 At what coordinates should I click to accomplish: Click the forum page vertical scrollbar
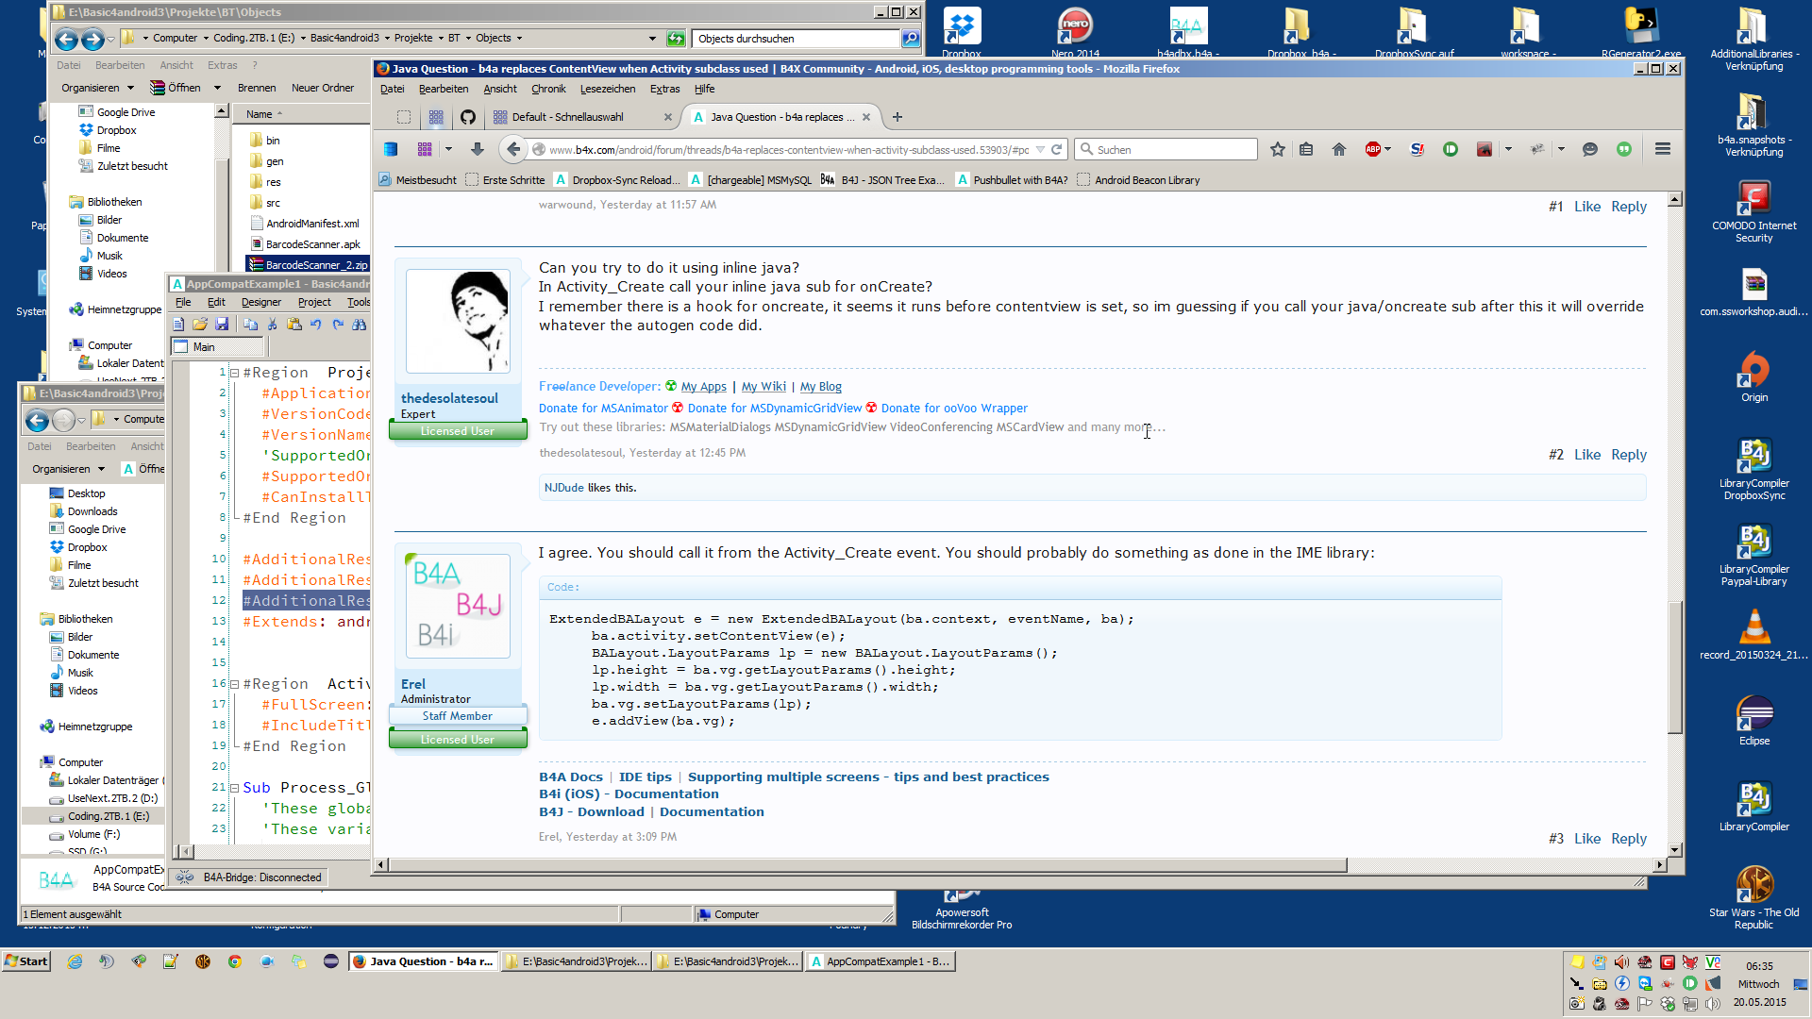(x=1675, y=666)
